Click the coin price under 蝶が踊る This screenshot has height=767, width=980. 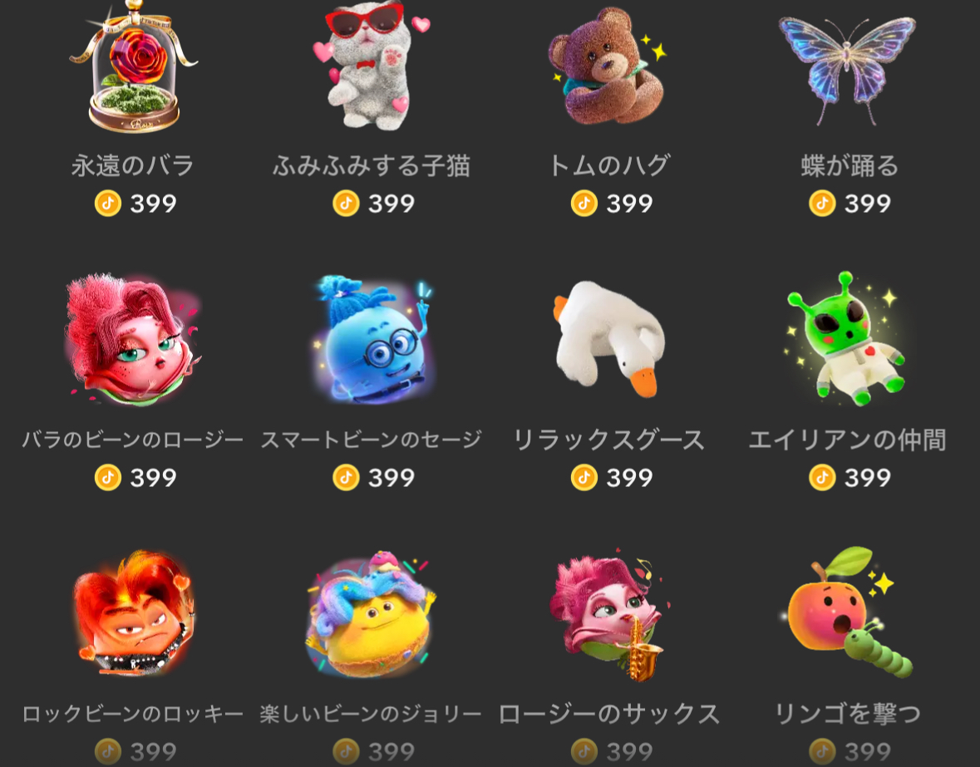point(849,204)
